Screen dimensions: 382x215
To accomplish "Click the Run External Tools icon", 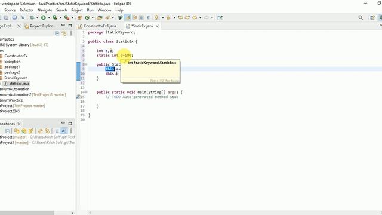I will (66, 17).
